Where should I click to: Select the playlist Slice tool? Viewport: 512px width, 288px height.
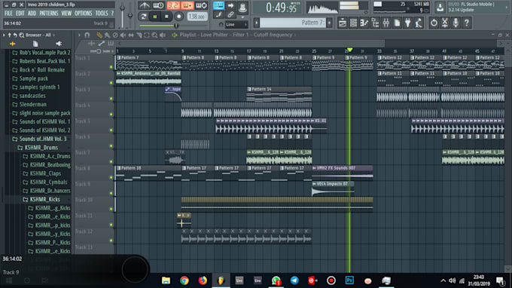(x=139, y=35)
